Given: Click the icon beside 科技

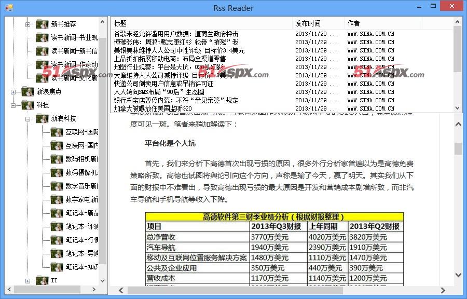Looking at the screenshot, I should click(x=28, y=105).
